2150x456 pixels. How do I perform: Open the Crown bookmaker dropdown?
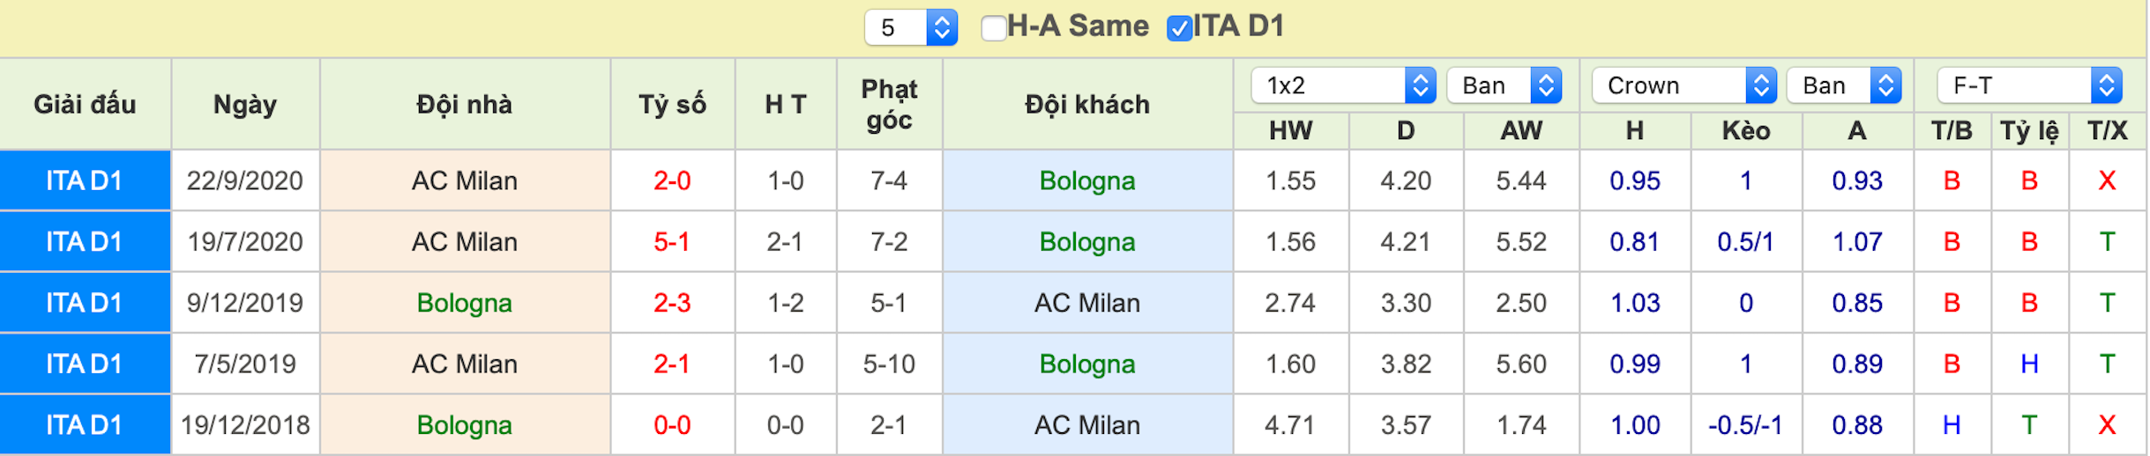pyautogui.click(x=1683, y=85)
